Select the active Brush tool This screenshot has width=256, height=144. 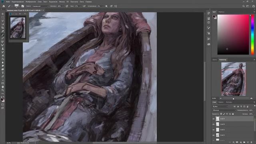(x=3, y=35)
